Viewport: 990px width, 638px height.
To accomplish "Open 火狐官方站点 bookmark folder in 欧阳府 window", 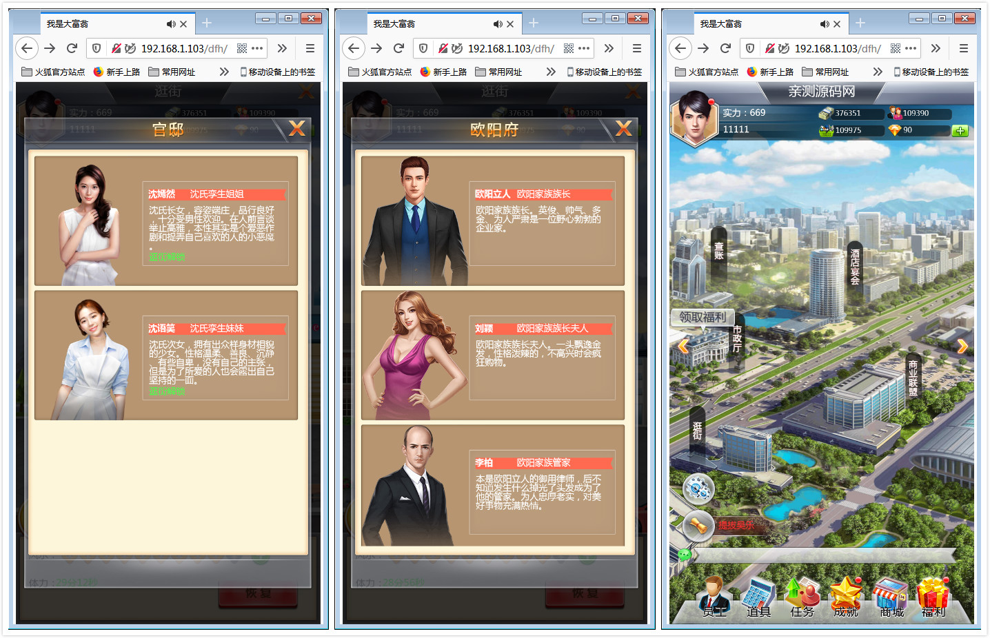I will 380,72.
